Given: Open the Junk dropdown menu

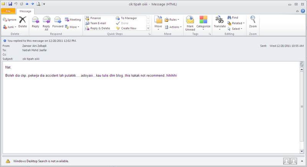Looking at the screenshot, I should (x=10, y=27).
